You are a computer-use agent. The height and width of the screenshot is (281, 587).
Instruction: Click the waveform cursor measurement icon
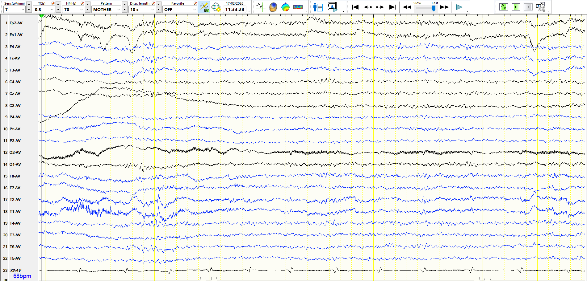pyautogui.click(x=261, y=7)
